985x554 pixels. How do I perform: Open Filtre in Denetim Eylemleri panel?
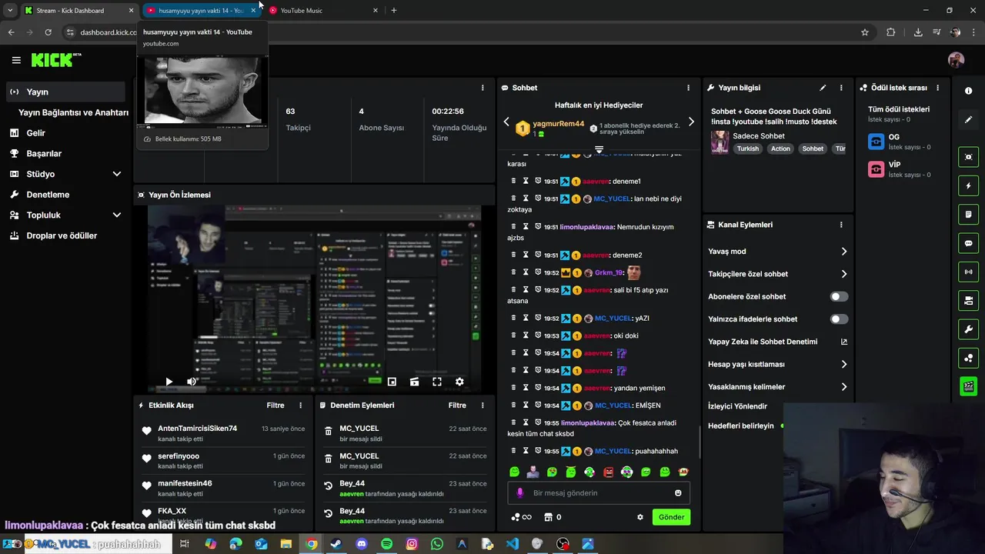[x=457, y=405]
